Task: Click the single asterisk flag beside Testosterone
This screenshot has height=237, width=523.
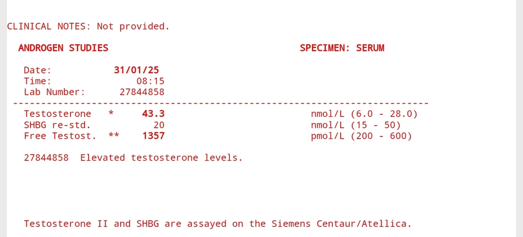Action: click(x=111, y=113)
